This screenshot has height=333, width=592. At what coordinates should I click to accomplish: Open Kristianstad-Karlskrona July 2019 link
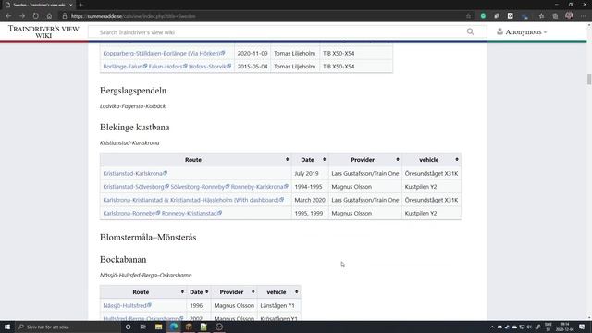click(x=135, y=173)
